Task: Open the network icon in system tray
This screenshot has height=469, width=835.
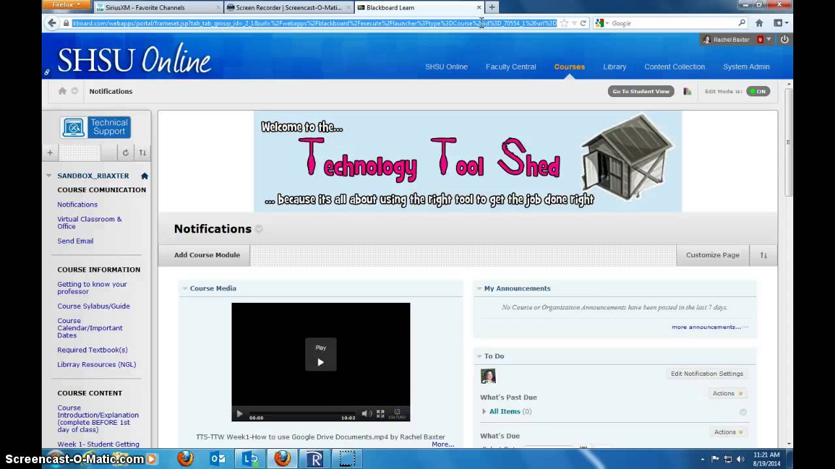Action: tap(729, 459)
